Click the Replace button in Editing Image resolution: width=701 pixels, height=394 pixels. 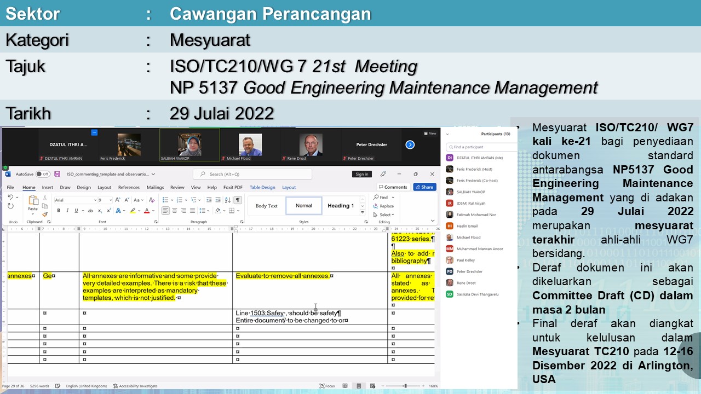click(383, 206)
